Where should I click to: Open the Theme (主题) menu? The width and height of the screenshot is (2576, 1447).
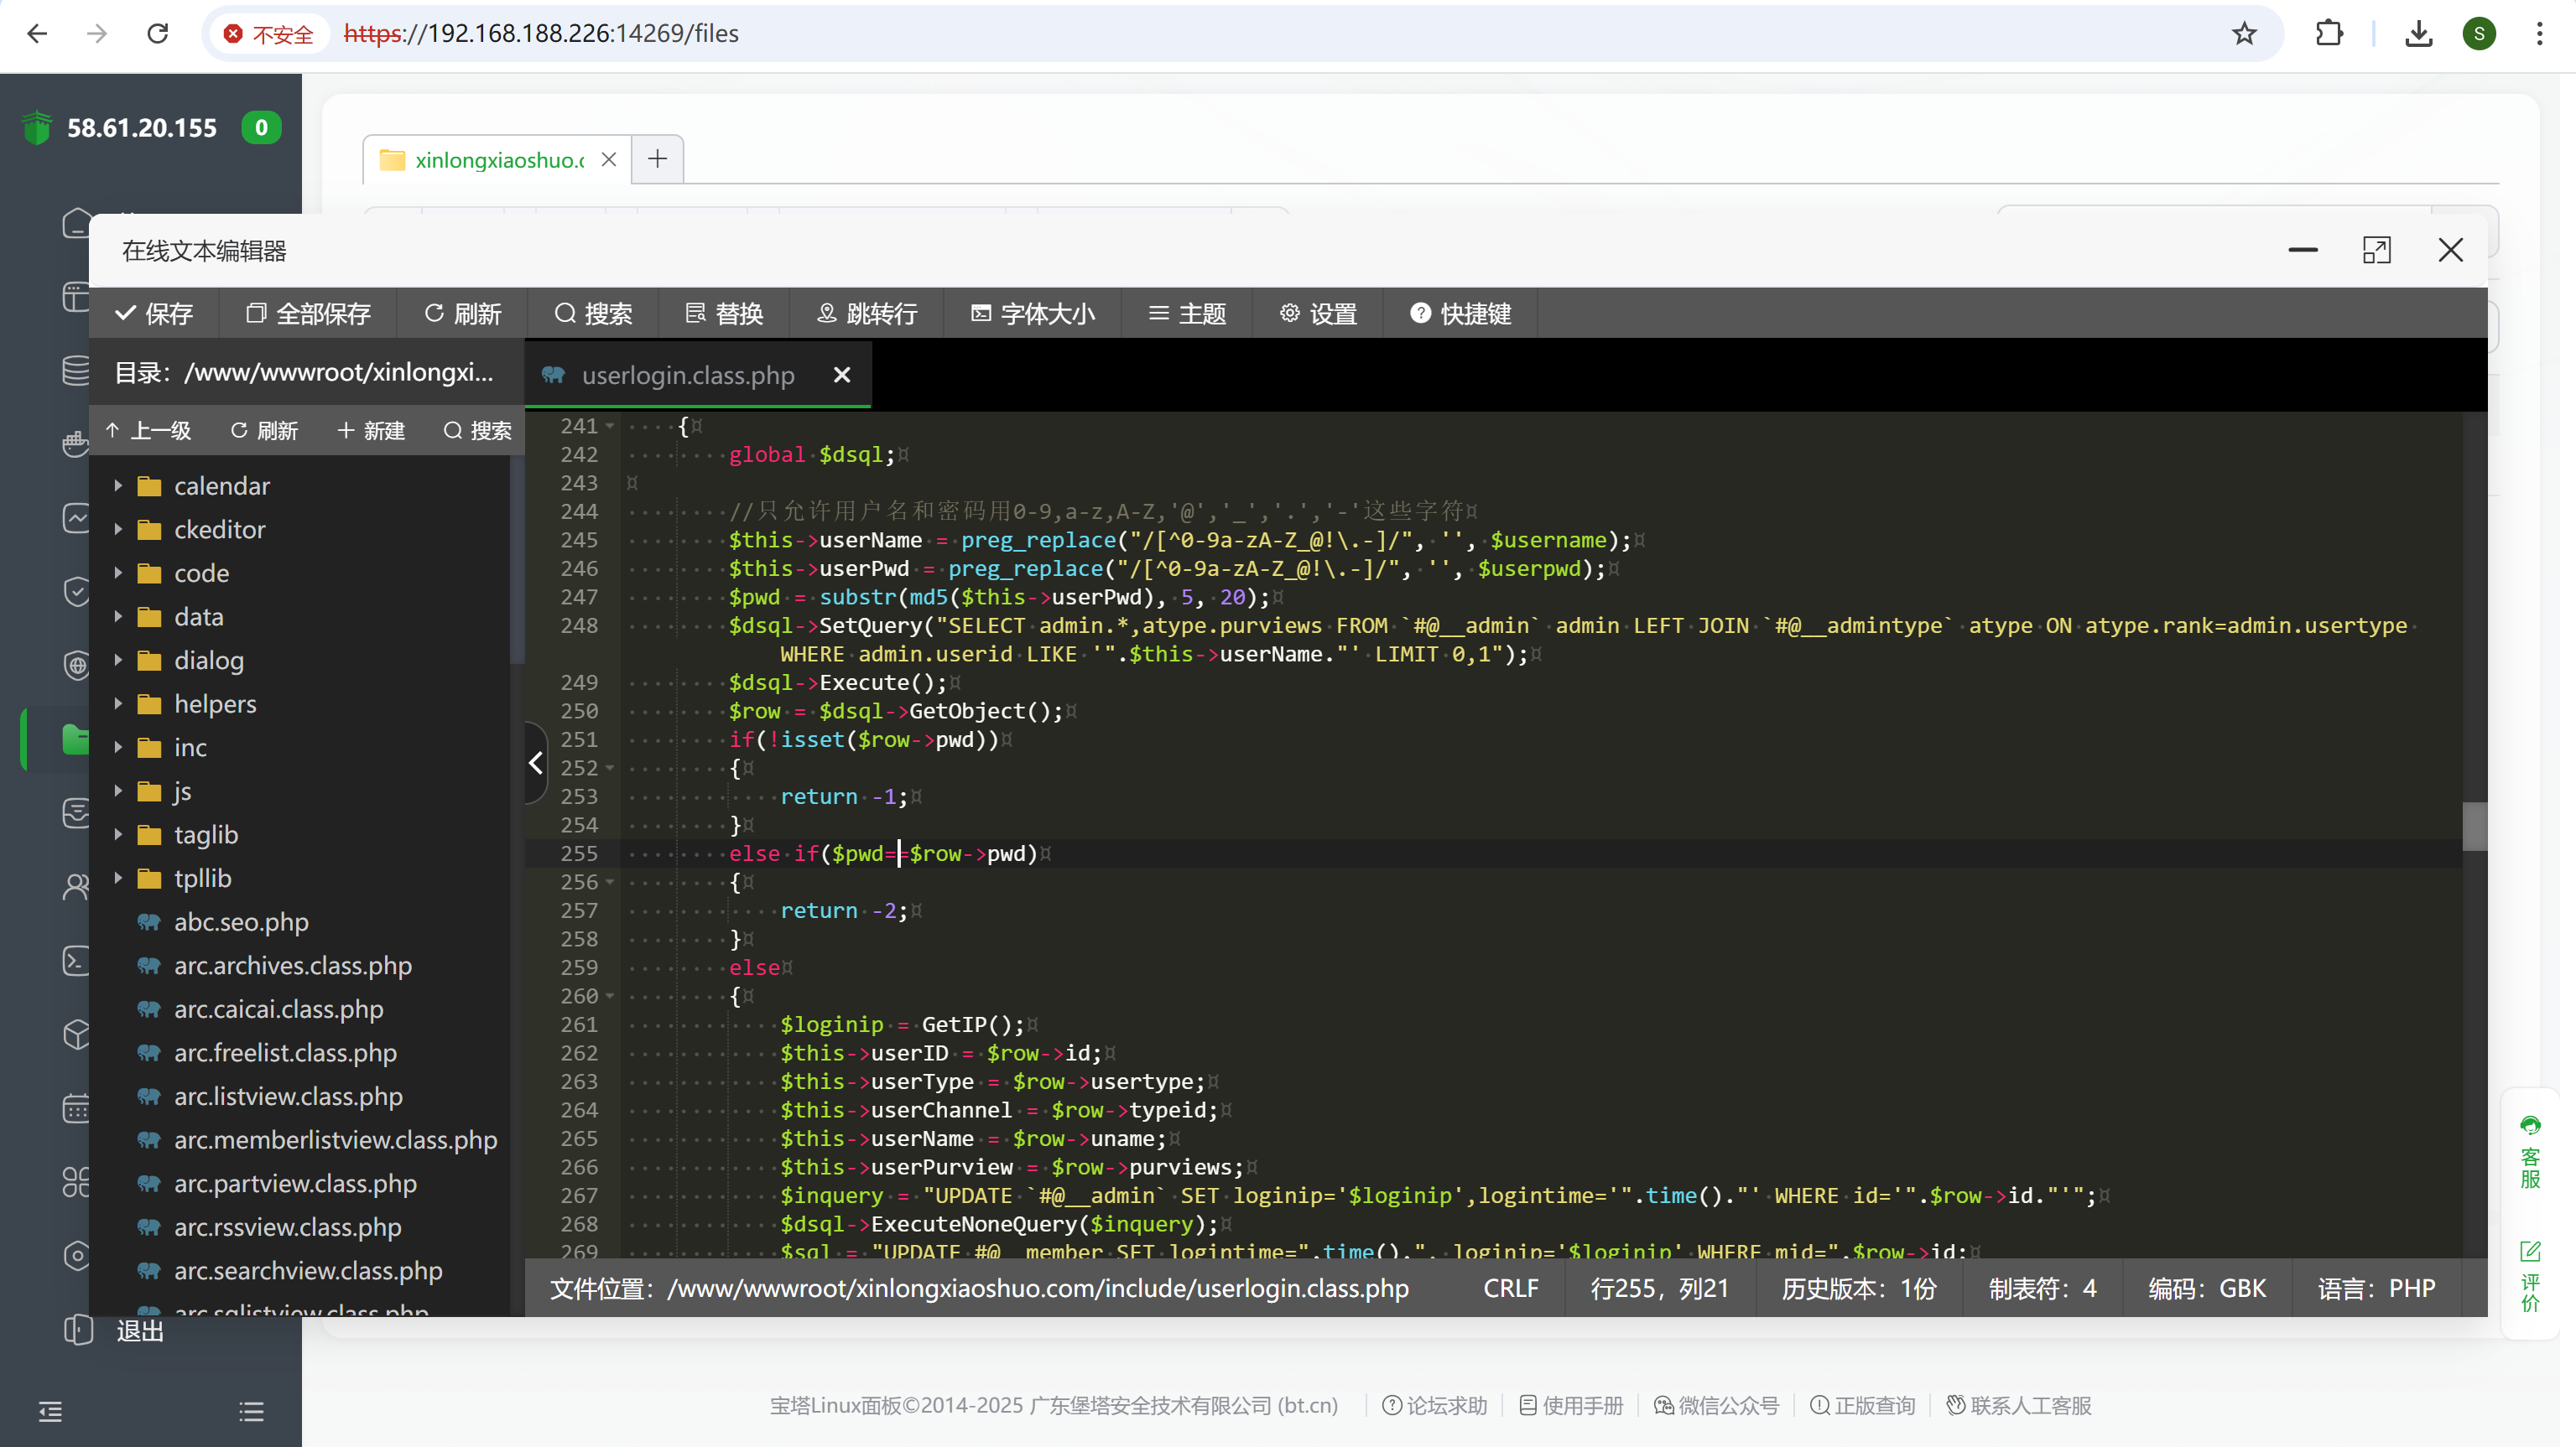click(x=1187, y=314)
